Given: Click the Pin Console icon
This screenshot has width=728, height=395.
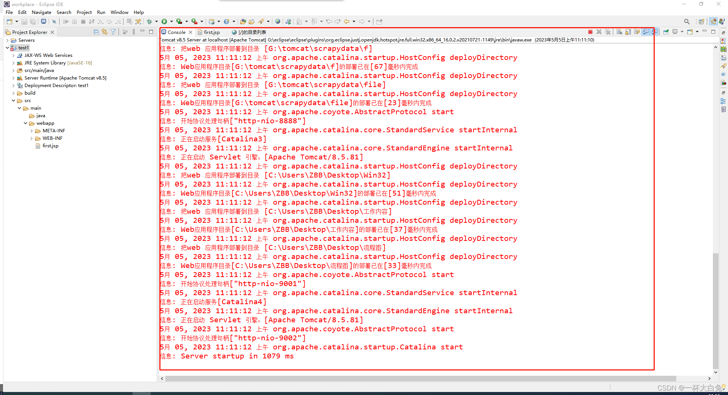Looking at the screenshot, I should (666, 32).
